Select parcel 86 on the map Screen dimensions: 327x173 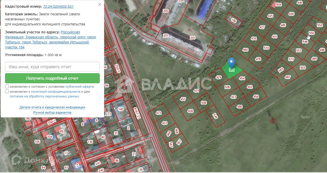pyautogui.click(x=117, y=161)
